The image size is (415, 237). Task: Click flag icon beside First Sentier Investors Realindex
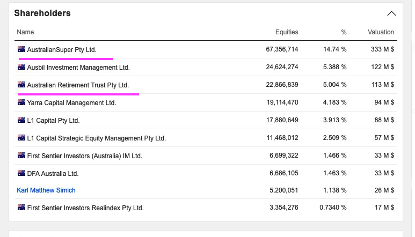pyautogui.click(x=21, y=208)
